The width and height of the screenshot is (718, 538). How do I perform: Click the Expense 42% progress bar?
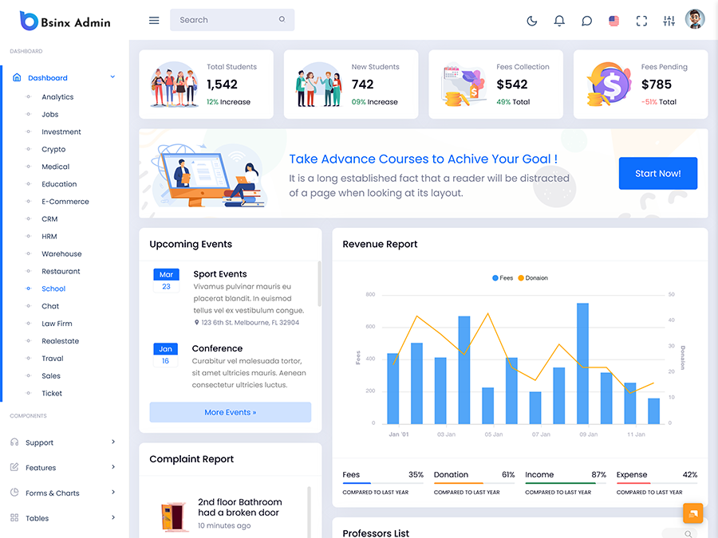pyautogui.click(x=657, y=483)
